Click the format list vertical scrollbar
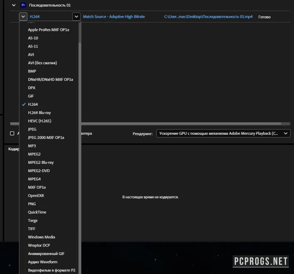Viewport: 294px width, 274px height. point(80,33)
